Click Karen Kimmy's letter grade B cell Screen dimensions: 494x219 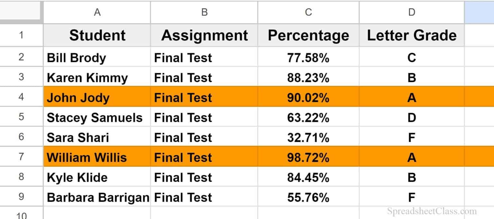(412, 77)
